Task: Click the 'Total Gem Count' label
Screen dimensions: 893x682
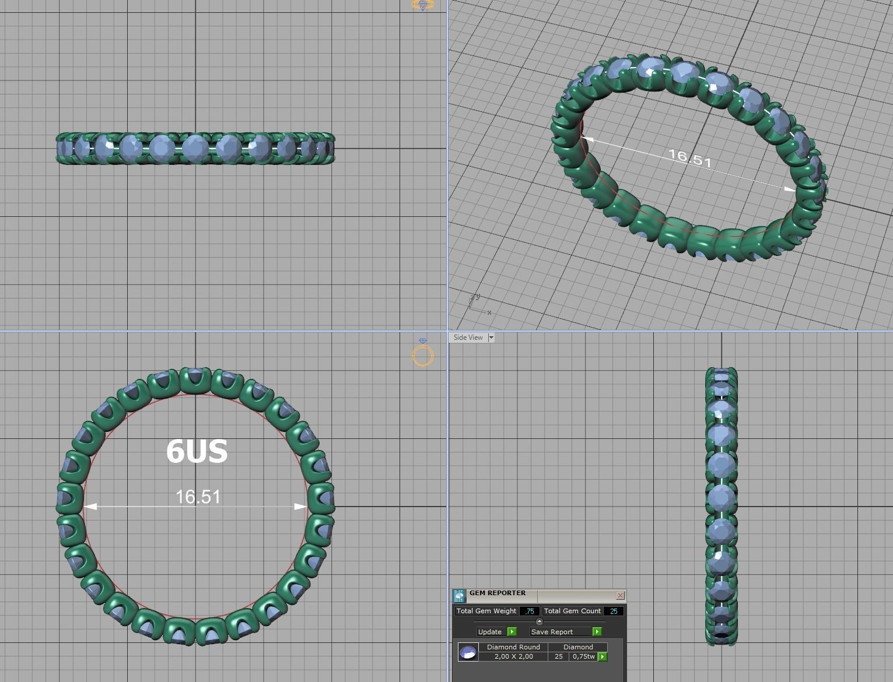Action: point(572,611)
